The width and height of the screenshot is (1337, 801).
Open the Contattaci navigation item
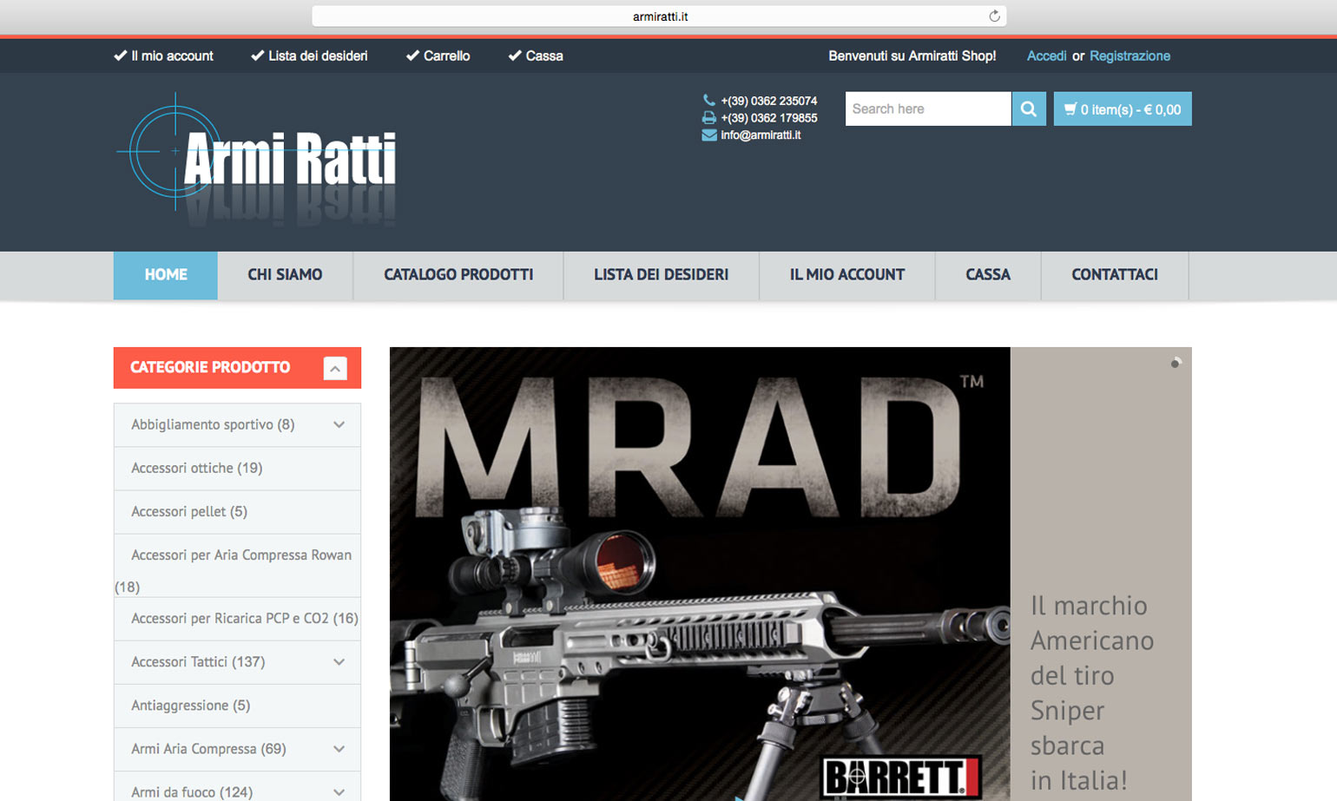1114,275
